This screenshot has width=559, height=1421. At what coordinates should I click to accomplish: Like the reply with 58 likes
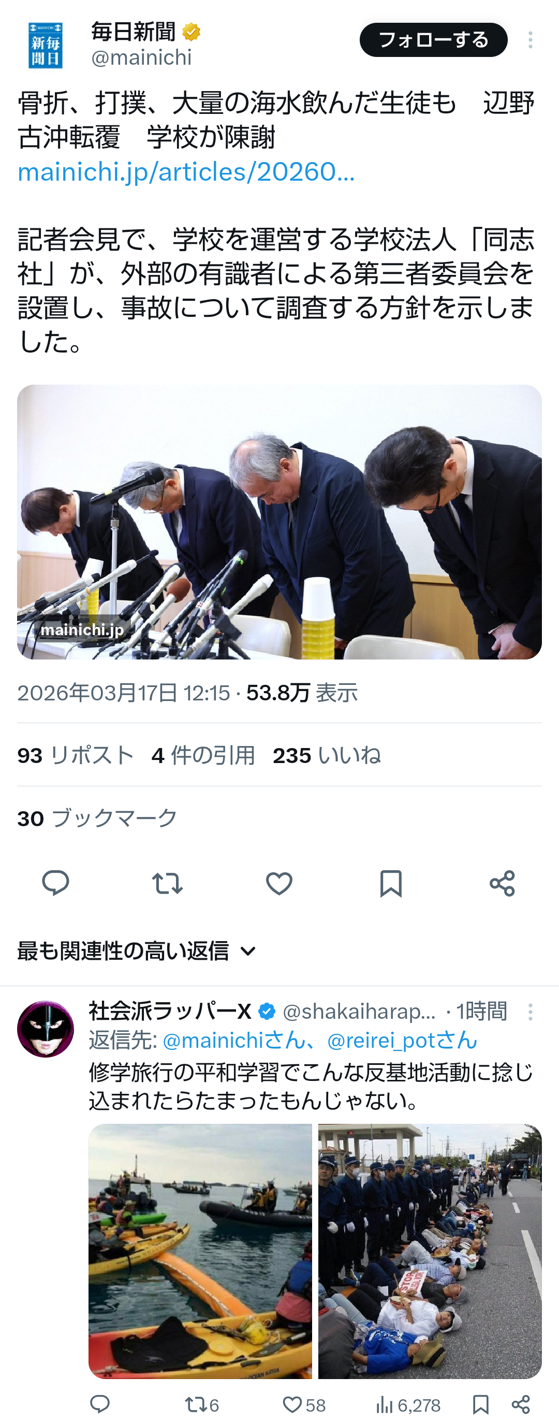click(303, 1404)
